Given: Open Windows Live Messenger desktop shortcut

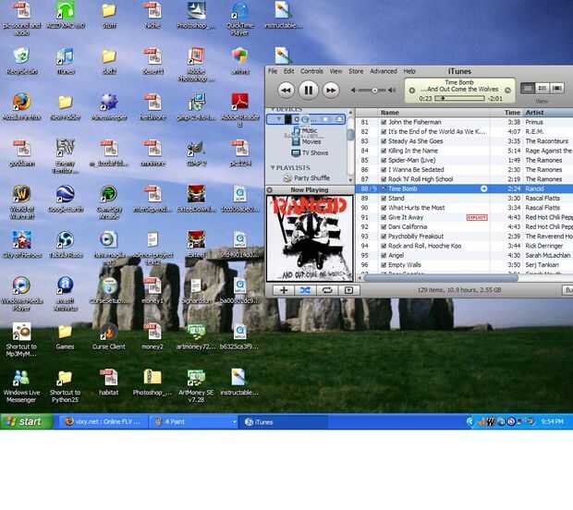Looking at the screenshot, I should click(21, 386).
